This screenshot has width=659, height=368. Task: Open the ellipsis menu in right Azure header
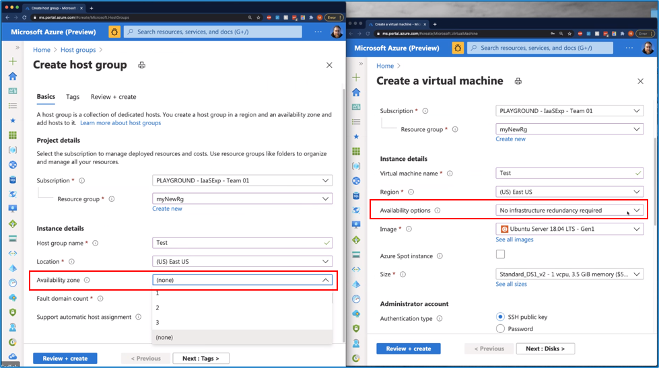(x=629, y=48)
